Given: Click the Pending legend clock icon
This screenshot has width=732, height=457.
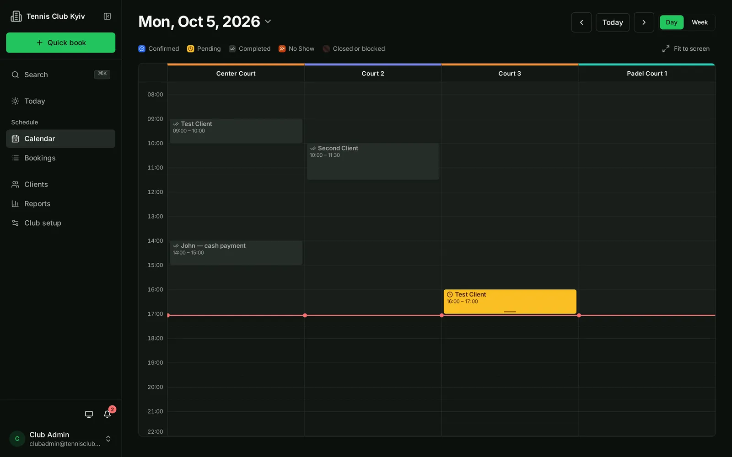Looking at the screenshot, I should 191,49.
